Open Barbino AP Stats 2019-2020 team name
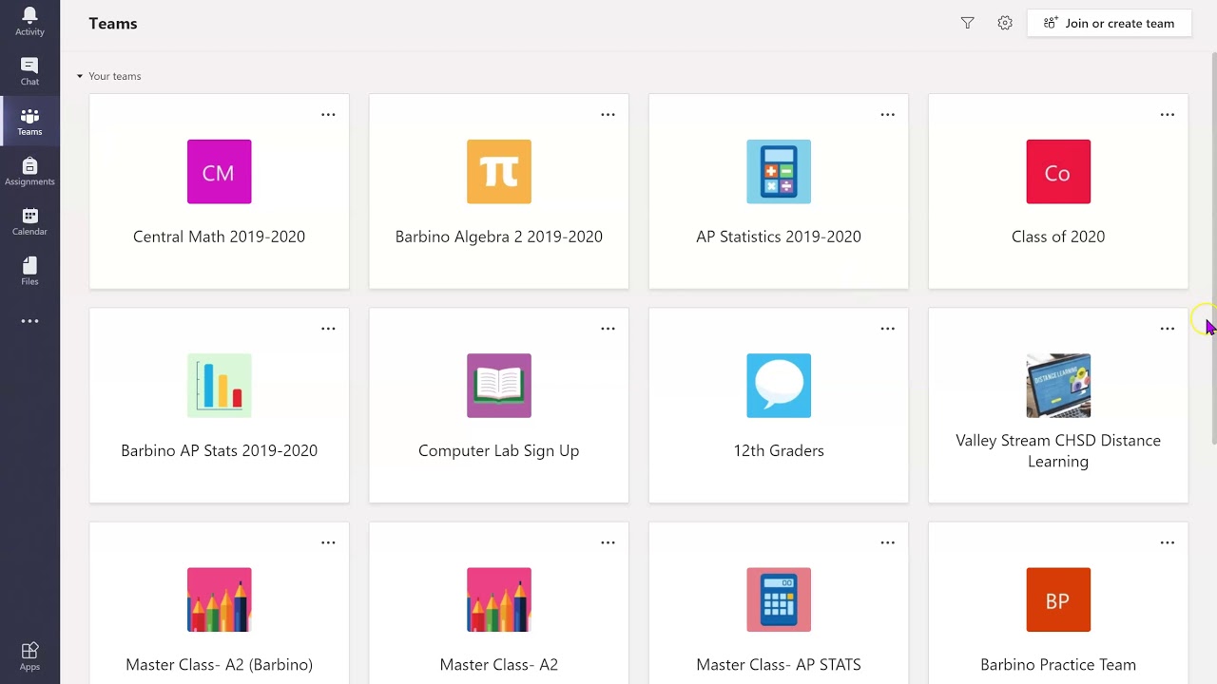The image size is (1217, 684). (x=219, y=450)
